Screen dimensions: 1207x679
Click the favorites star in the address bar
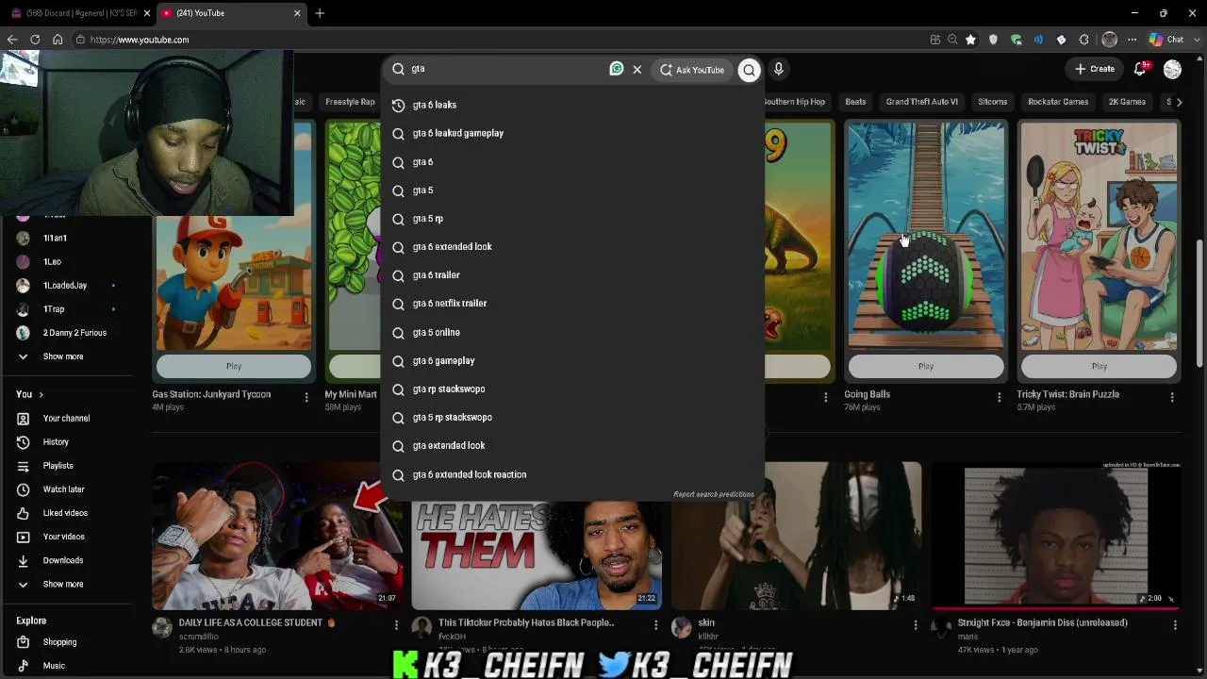(x=971, y=40)
